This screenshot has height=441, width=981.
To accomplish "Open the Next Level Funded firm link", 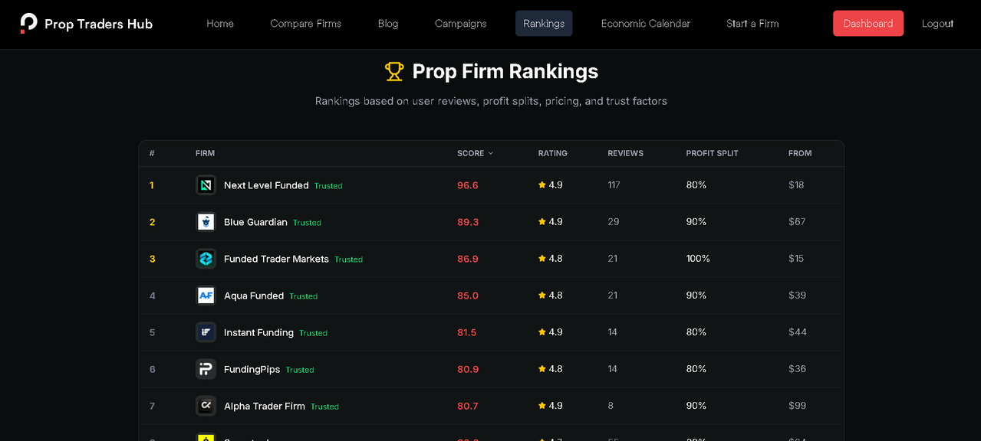I will (266, 185).
